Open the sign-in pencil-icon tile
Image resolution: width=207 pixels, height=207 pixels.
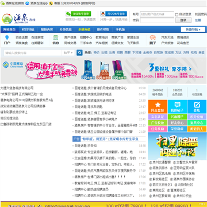pyautogui.click(x=197, y=106)
